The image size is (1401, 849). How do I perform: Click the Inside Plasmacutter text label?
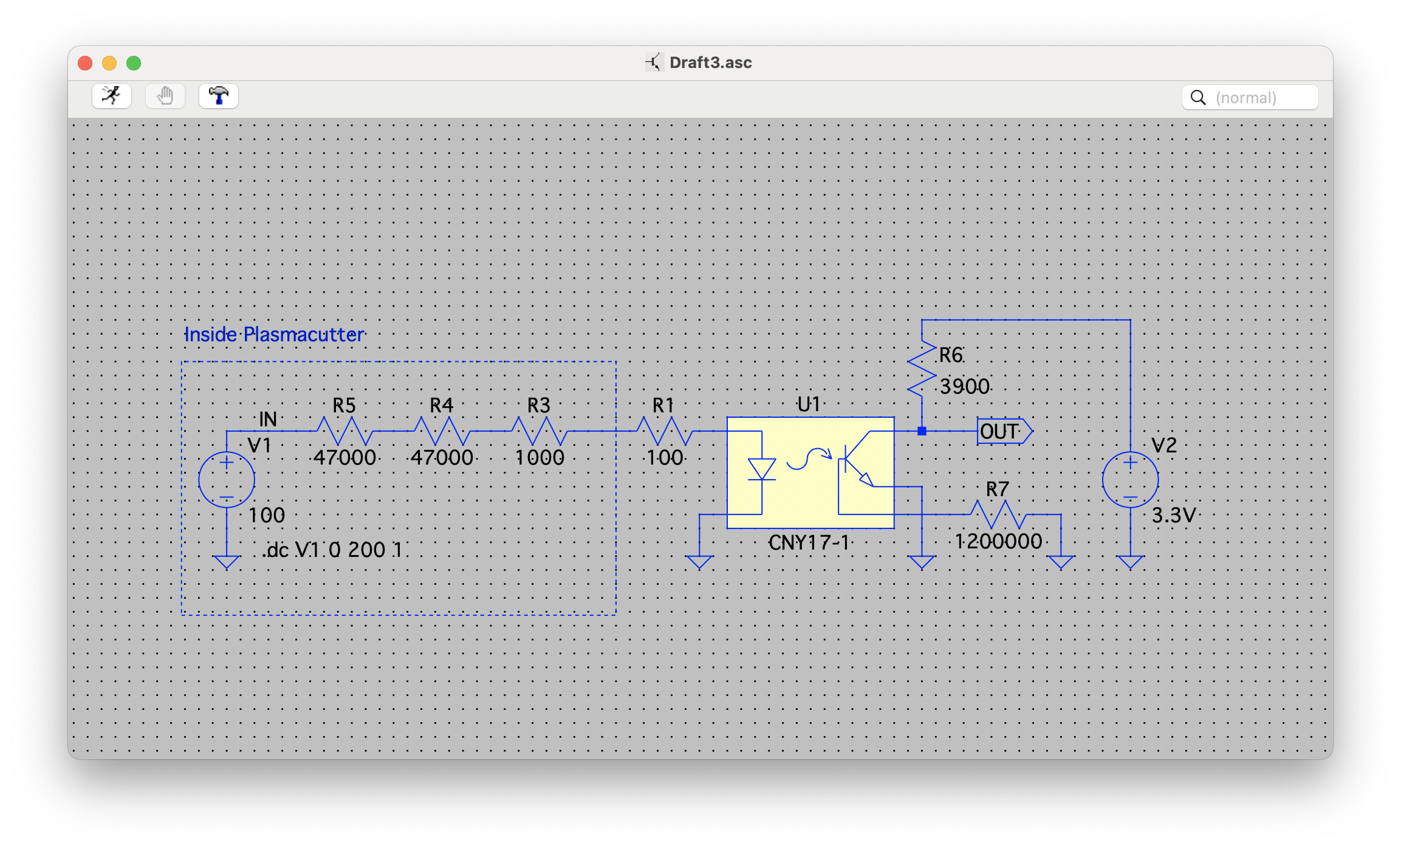tap(274, 335)
